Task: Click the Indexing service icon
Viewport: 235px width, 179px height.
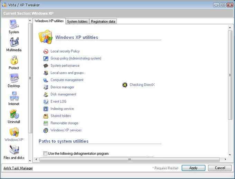Action: (x=46, y=109)
